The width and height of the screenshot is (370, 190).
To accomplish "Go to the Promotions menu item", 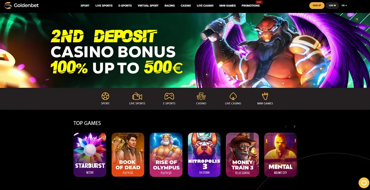I will (x=250, y=6).
